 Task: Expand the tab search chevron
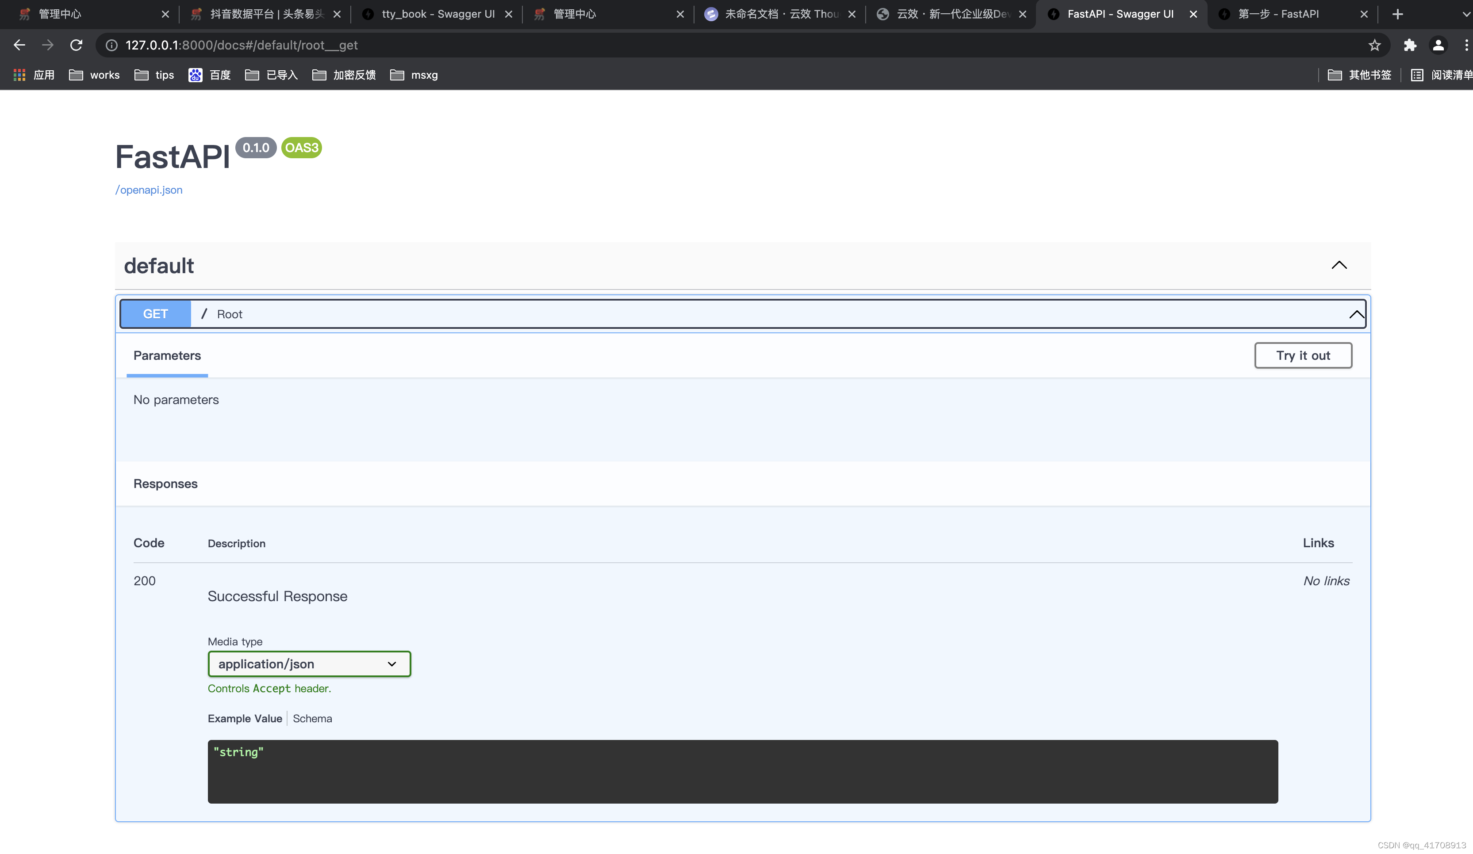1465,14
